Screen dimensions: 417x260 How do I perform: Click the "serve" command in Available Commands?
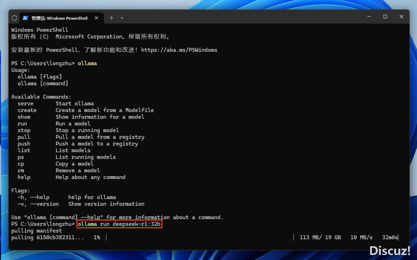tap(25, 104)
